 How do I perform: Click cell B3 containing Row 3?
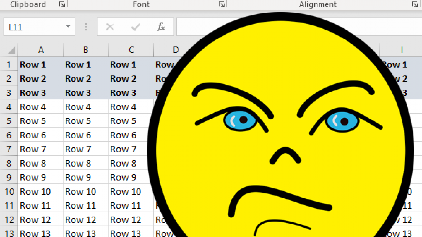pos(86,93)
